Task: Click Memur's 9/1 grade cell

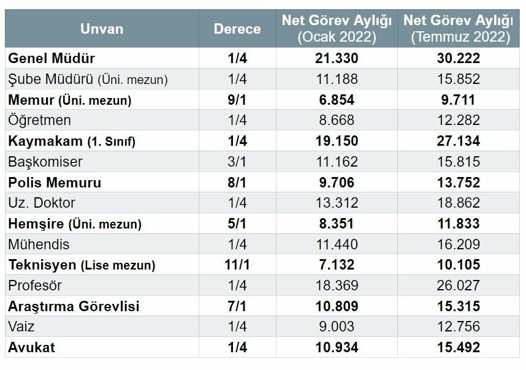Action: (237, 100)
